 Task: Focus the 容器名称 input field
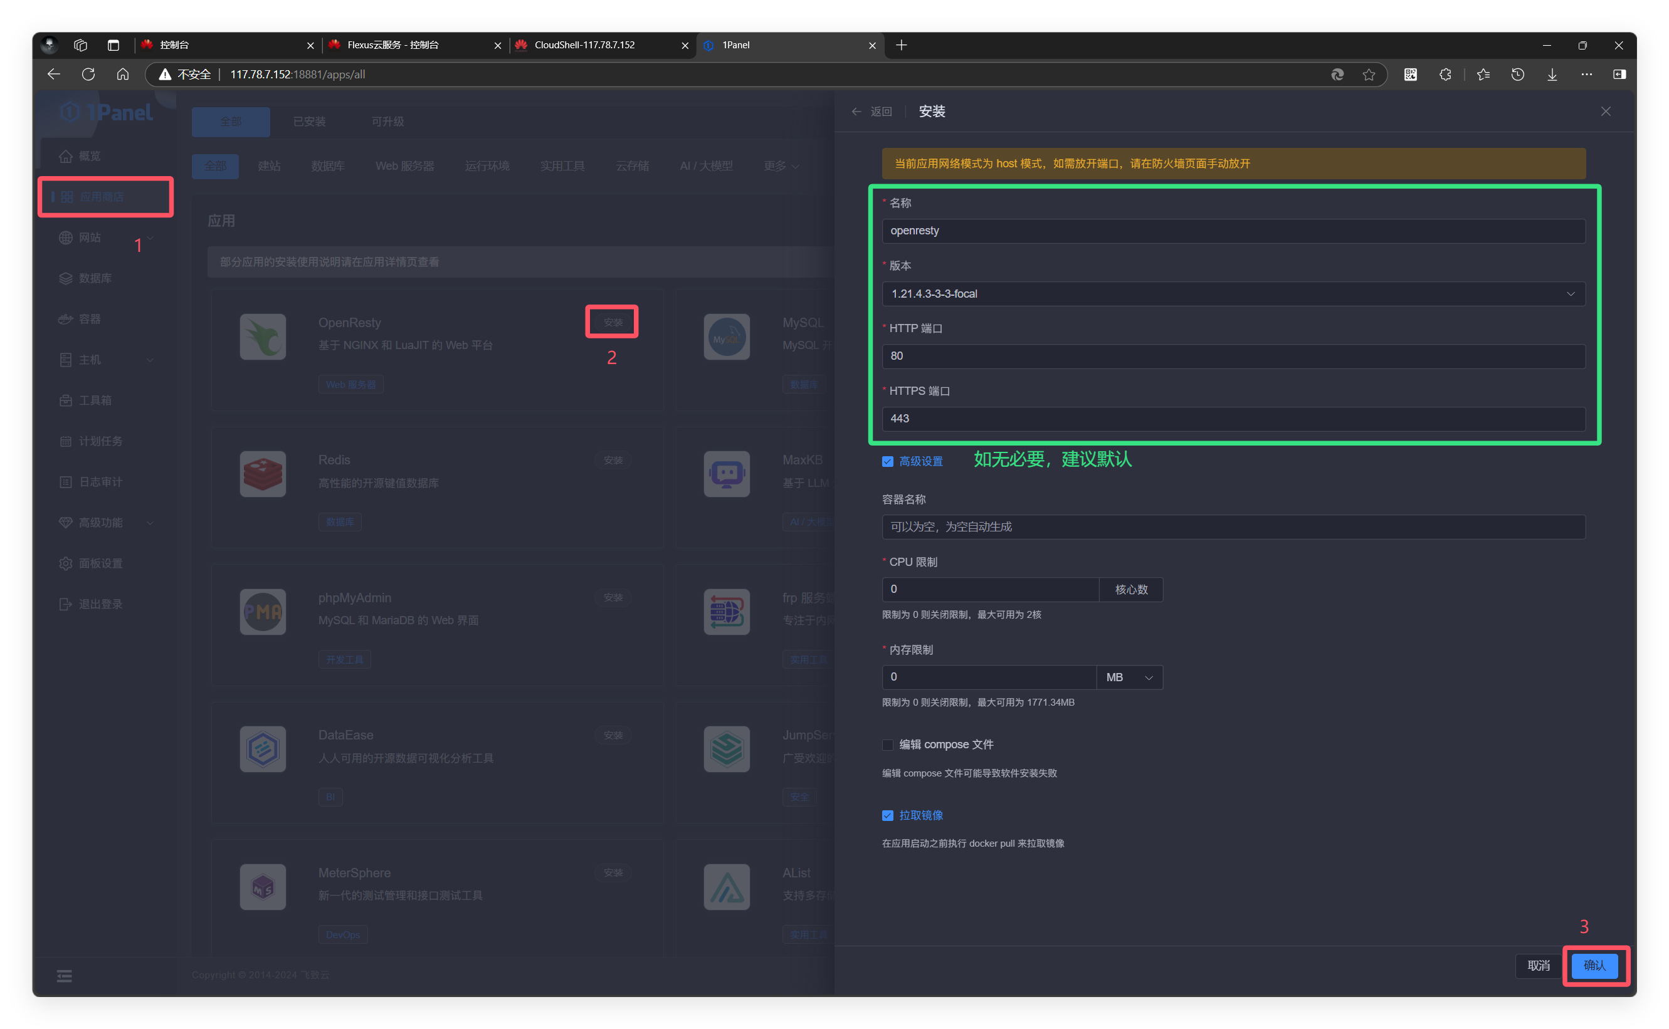tap(1233, 527)
